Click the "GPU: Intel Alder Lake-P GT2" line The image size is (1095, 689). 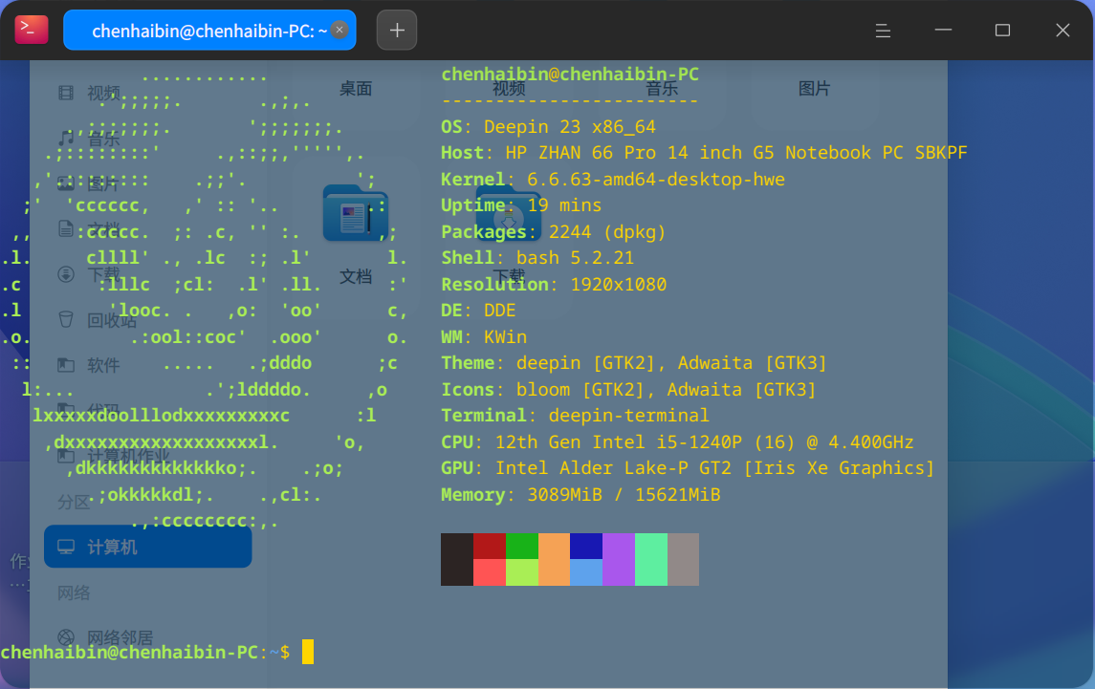tap(688, 467)
